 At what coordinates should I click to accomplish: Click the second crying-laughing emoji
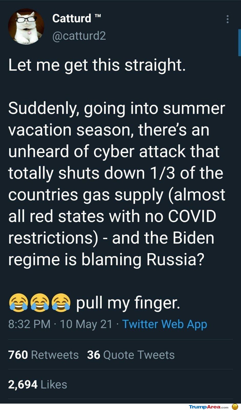[40, 303]
